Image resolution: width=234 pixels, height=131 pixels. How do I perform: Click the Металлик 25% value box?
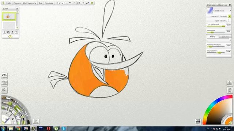point(229,31)
